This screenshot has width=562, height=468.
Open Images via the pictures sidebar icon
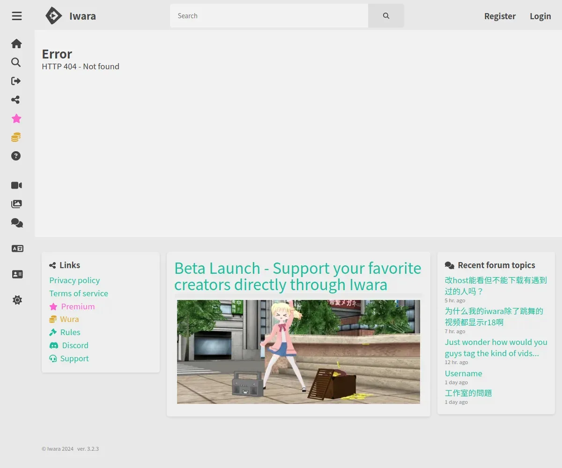click(x=16, y=204)
